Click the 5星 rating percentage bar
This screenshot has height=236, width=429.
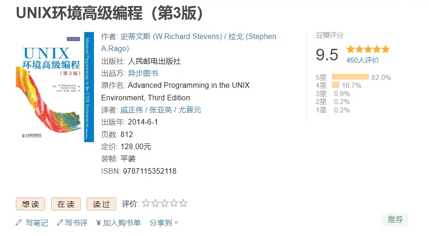coord(350,77)
